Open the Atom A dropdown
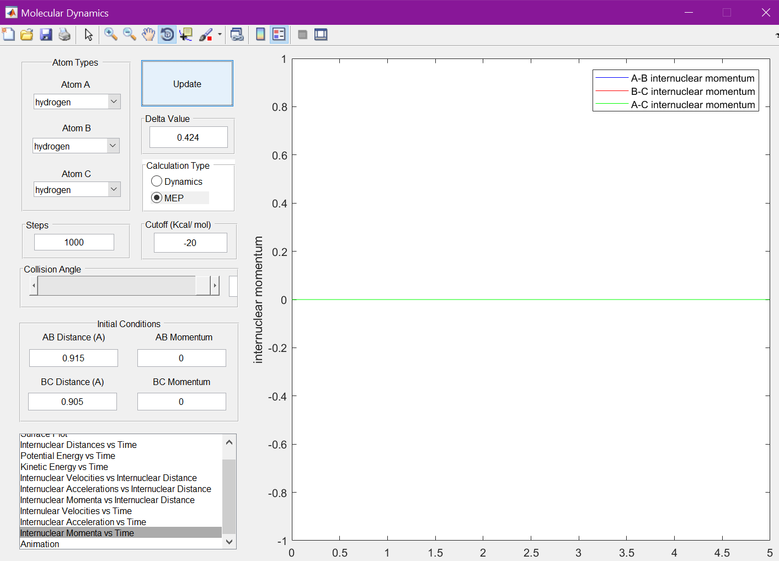This screenshot has width=779, height=561. point(114,101)
